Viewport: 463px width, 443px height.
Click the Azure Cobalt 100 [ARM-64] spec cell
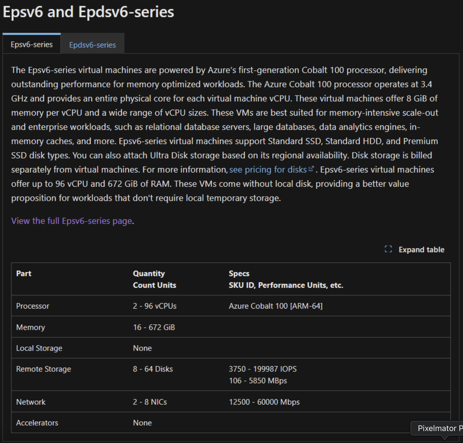click(x=276, y=306)
